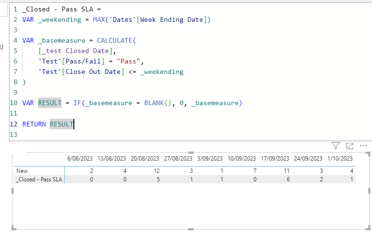Click 'Dates'[Week Ending Date] reference
The height and width of the screenshot is (233, 372).
[158, 20]
